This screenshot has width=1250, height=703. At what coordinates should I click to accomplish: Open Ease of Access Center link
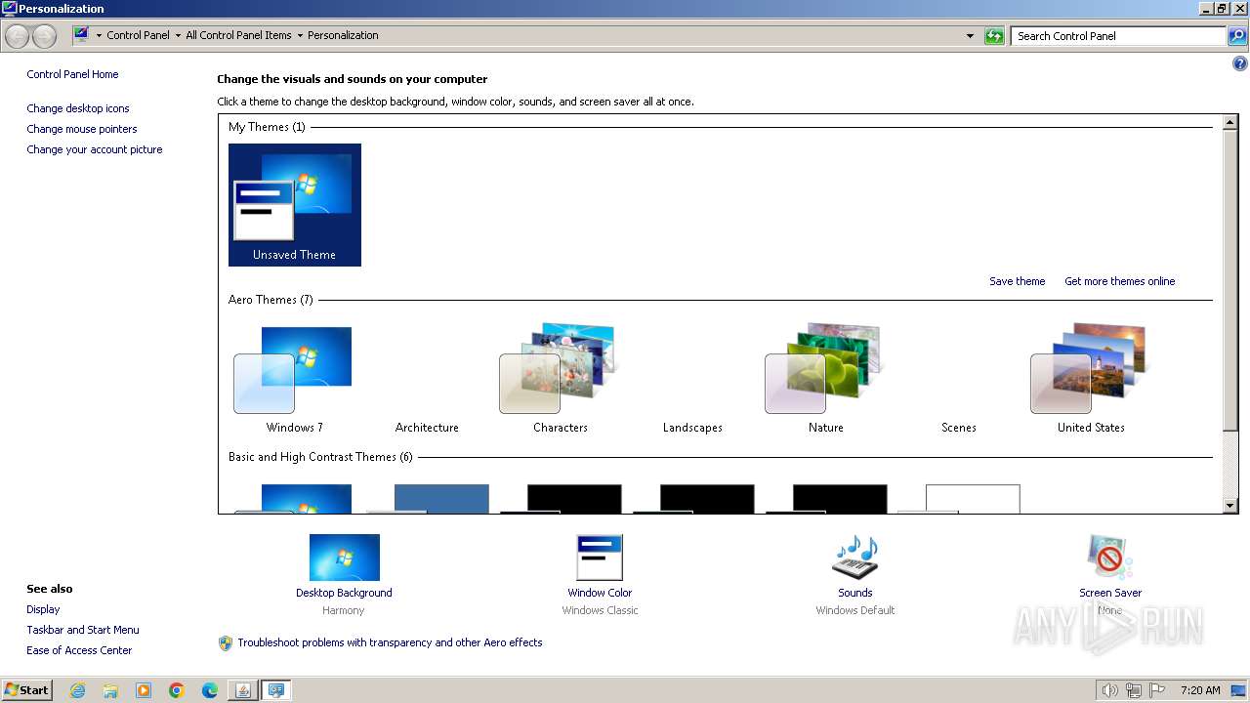pos(79,650)
